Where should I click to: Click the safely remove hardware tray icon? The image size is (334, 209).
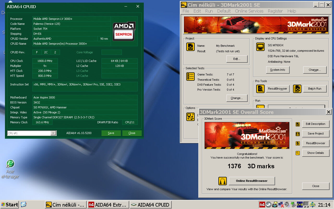(x=293, y=205)
